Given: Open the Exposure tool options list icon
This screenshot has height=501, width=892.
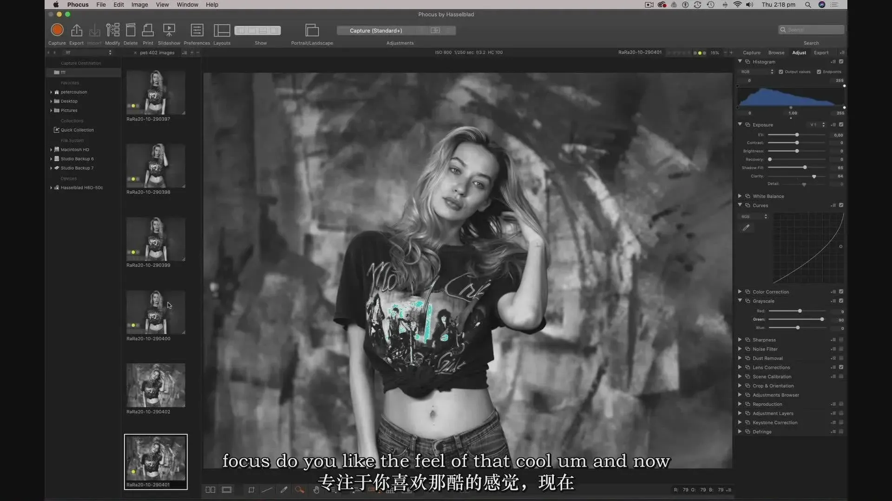Looking at the screenshot, I should 833,125.
